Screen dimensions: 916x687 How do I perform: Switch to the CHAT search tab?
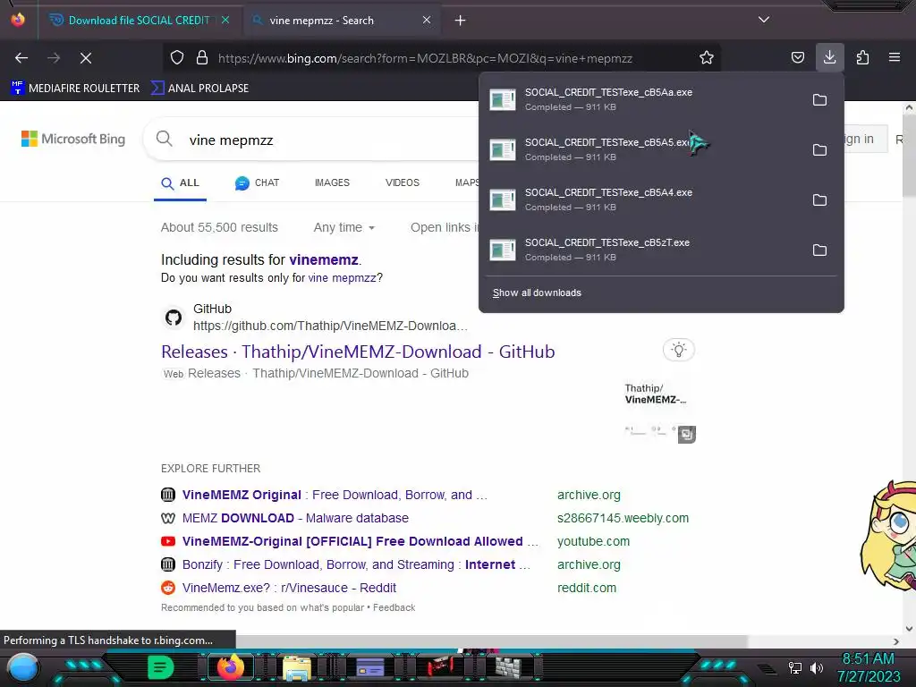pos(257,182)
